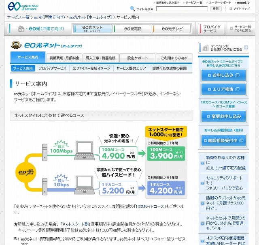Select the サービス案内 main tab
This screenshot has width=259, height=245.
point(28,57)
